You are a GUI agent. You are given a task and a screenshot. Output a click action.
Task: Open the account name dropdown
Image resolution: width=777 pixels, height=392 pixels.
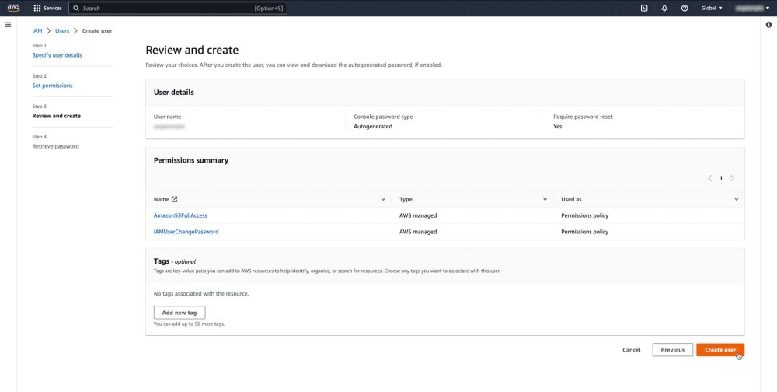click(x=751, y=8)
